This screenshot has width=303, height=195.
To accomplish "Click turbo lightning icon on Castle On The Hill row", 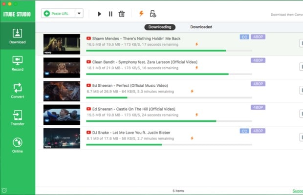I will 197,115.
